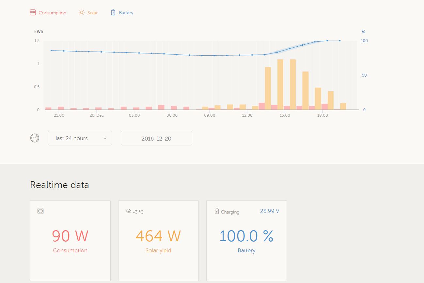Image resolution: width=424 pixels, height=283 pixels.
Task: Open the "last 24 hours" dropdown
Action: (80, 138)
